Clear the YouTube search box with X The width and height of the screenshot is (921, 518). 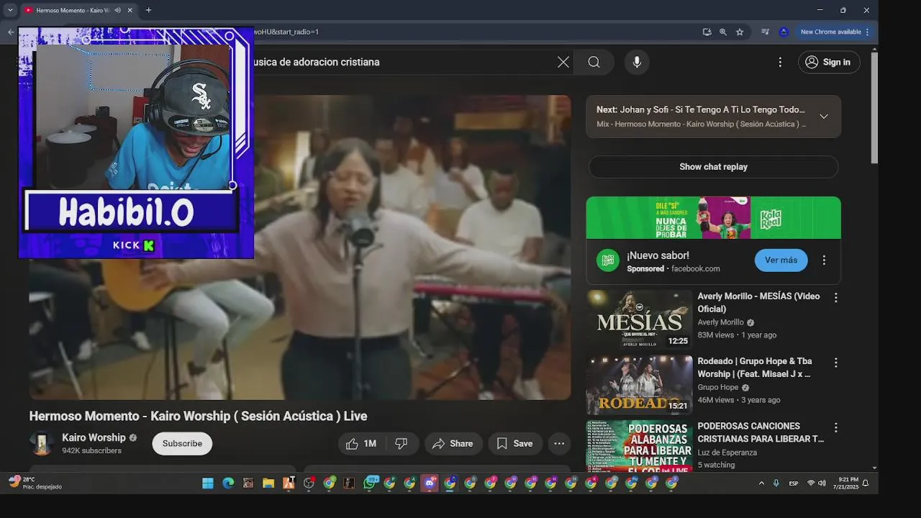(x=563, y=62)
